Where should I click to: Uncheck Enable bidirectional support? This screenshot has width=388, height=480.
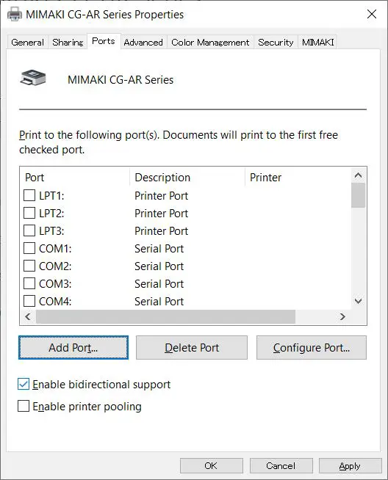(24, 384)
